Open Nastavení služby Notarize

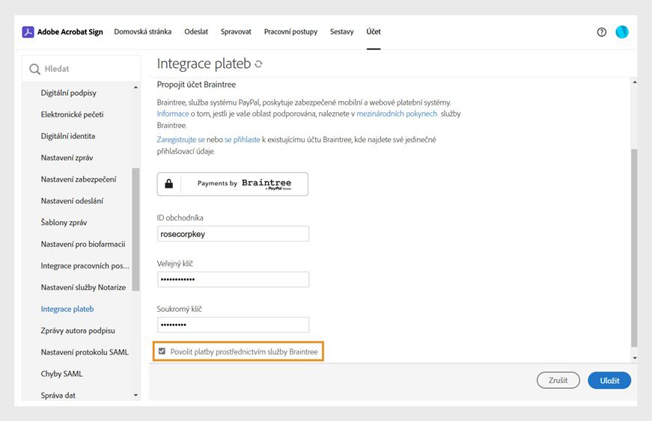pos(83,287)
